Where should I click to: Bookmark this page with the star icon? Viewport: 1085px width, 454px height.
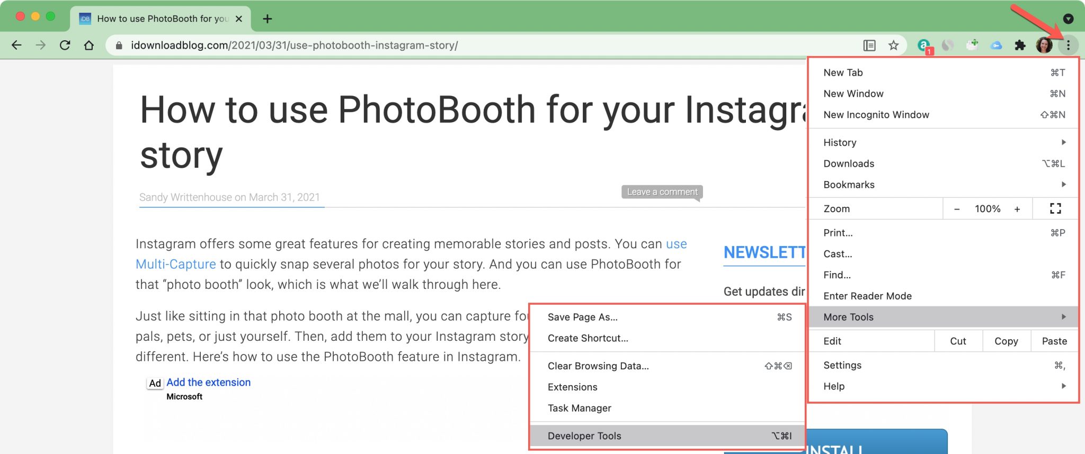[x=894, y=45]
